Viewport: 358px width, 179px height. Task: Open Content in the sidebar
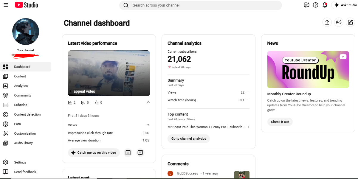coord(26,76)
